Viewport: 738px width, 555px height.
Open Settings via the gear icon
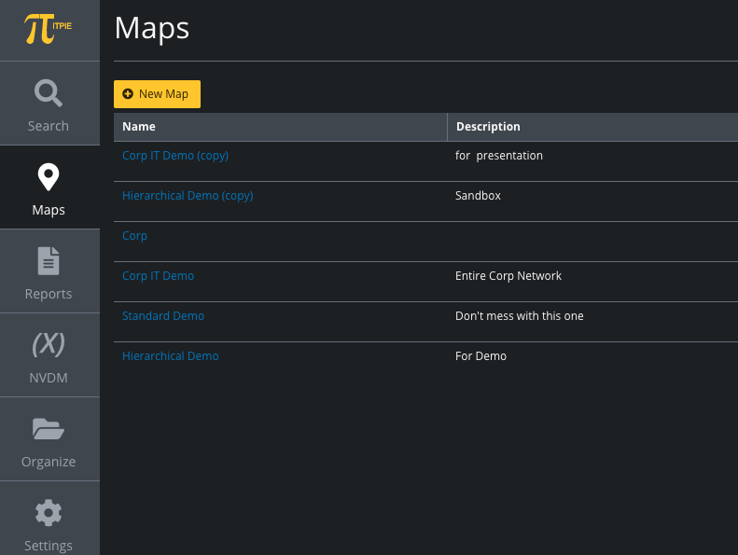click(49, 513)
